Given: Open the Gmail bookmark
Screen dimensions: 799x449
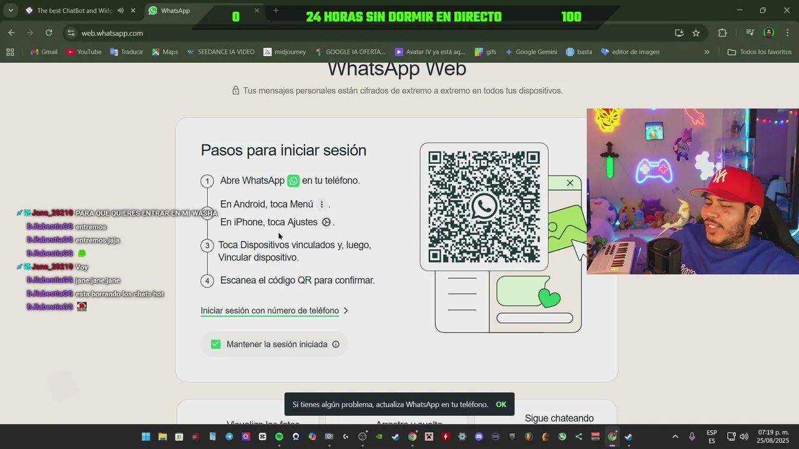Looking at the screenshot, I should tap(44, 52).
